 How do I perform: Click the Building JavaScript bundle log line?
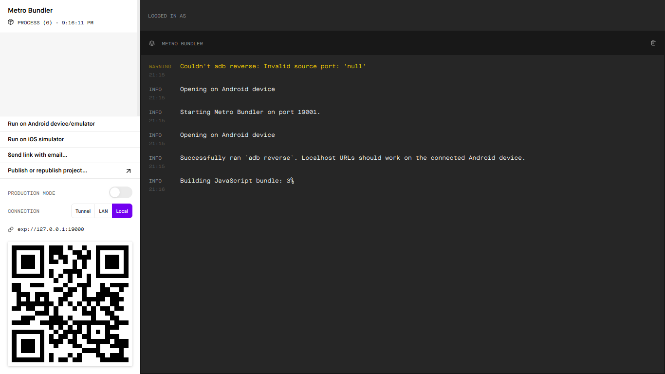pyautogui.click(x=237, y=181)
